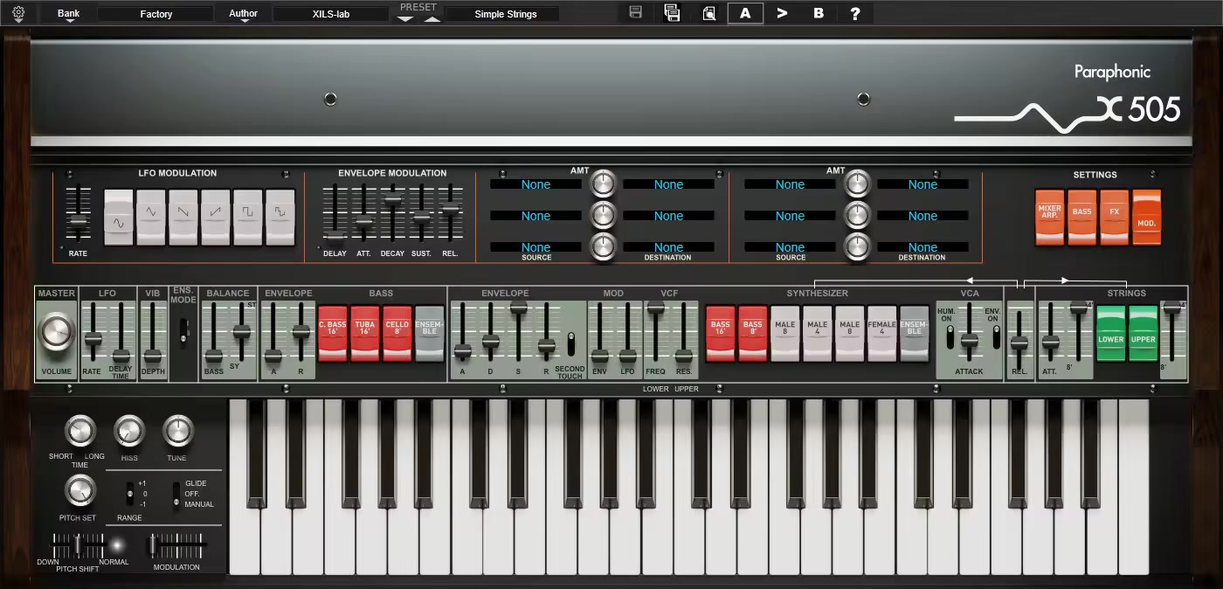Click the question mark help icon
This screenshot has width=1223, height=589.
tap(854, 13)
